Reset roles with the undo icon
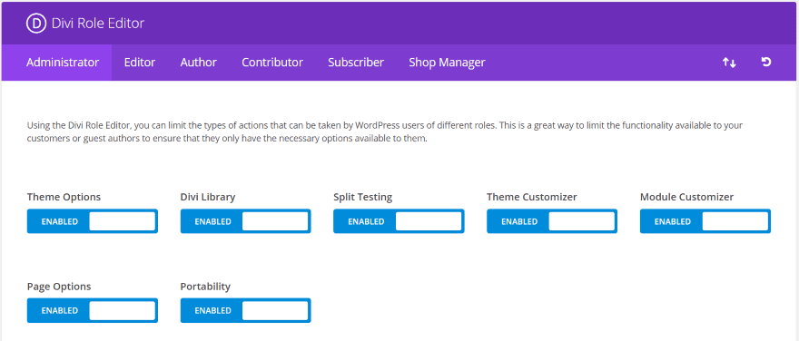This screenshot has height=341, width=799. click(766, 62)
